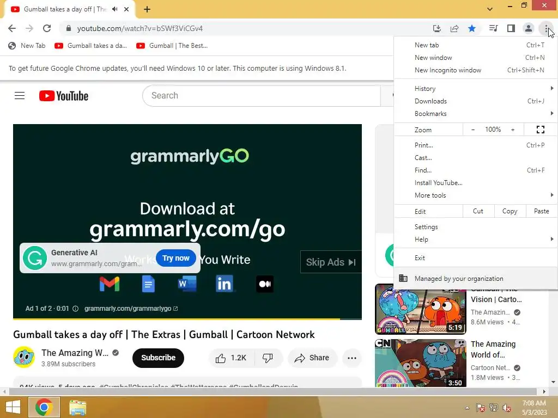Select New tab from the menu
Image resolution: width=558 pixels, height=418 pixels.
coord(476,45)
